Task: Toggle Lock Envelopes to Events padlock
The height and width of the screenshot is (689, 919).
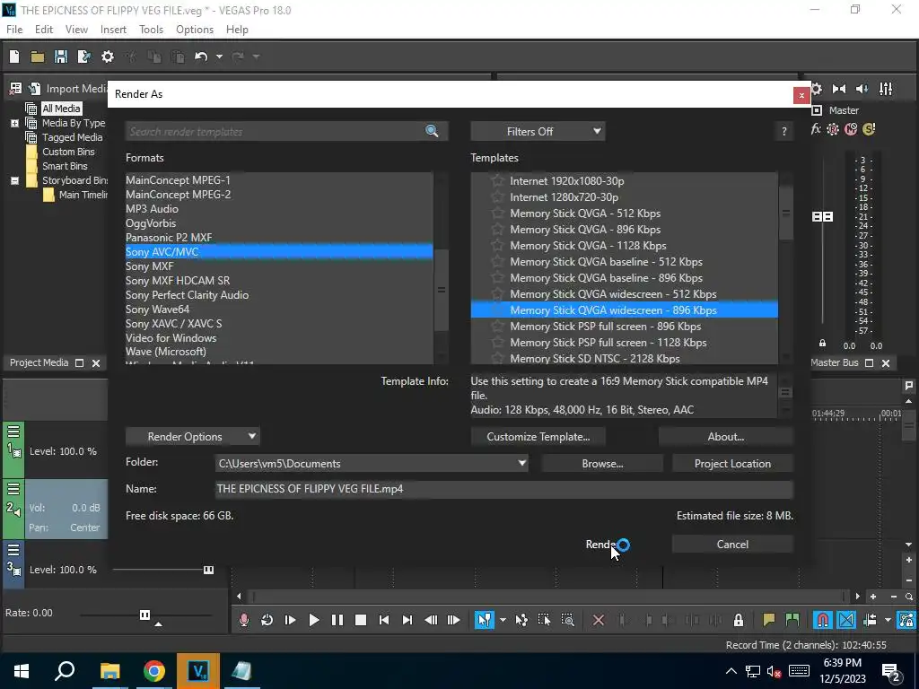Action: (739, 620)
